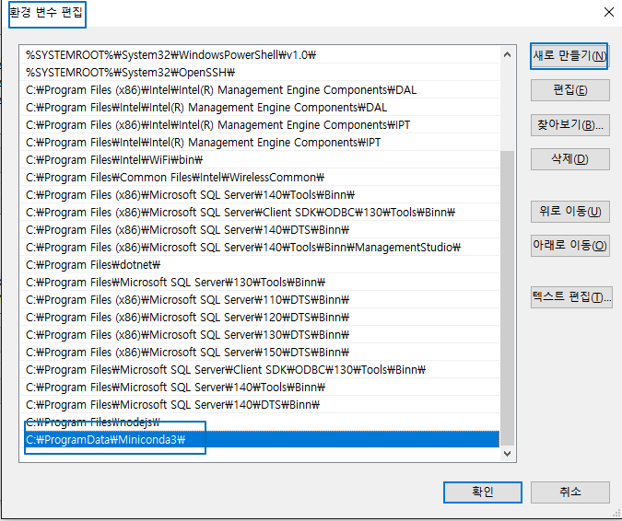This screenshot has height=521, width=622.
Task: Select (x86) SQL Server\130\DTS\Binn\ entry
Action: click(x=260, y=335)
